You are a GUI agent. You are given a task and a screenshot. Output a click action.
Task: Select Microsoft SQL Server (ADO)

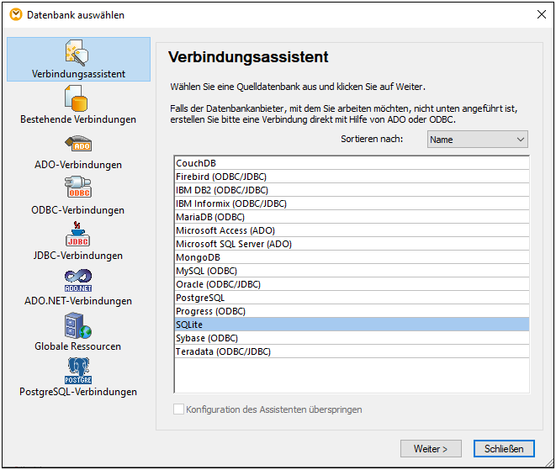tap(352, 244)
